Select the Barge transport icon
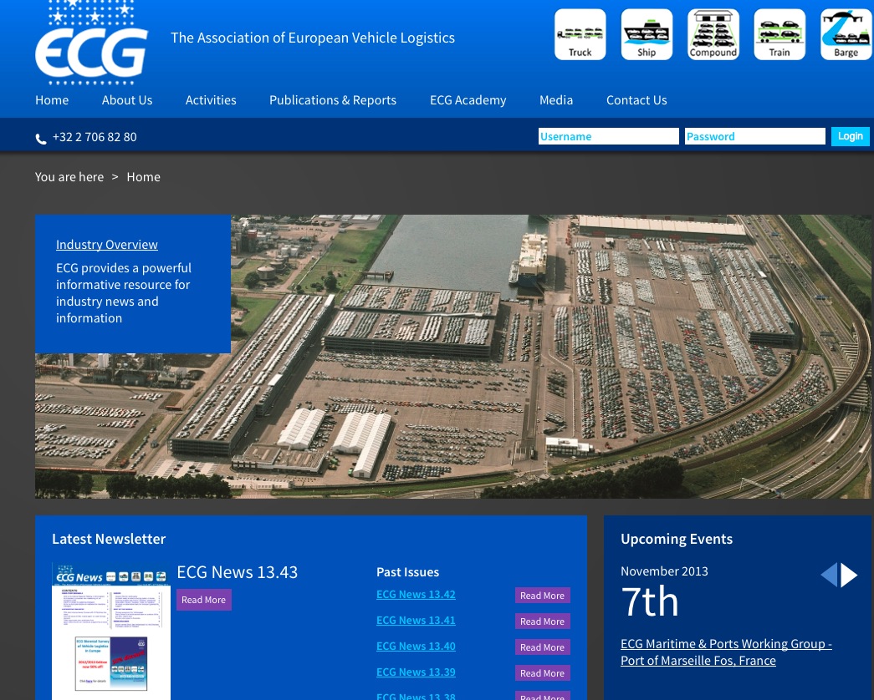 [x=846, y=35]
